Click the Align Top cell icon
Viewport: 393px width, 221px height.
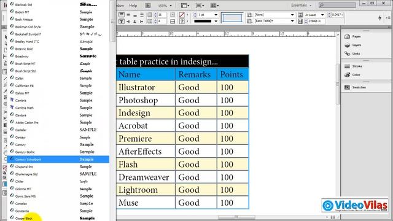[122, 15]
